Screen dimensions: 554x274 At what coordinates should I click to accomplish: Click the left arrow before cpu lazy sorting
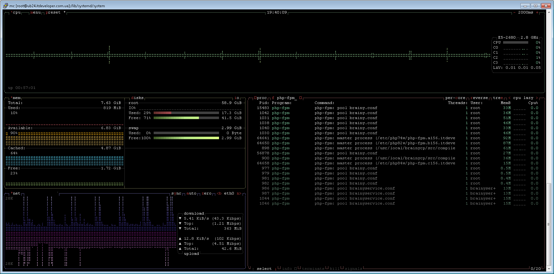(509, 98)
